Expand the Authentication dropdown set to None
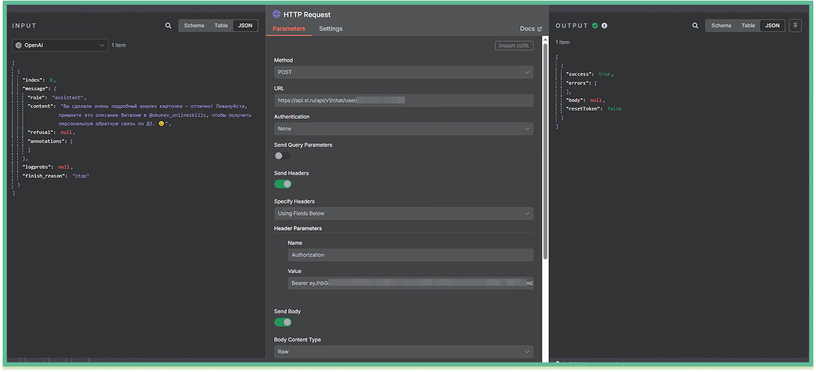Image resolution: width=816 pixels, height=372 pixels. coord(403,128)
